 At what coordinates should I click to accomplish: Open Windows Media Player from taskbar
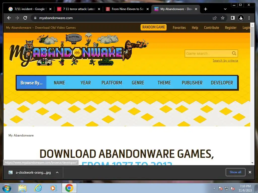53,188
